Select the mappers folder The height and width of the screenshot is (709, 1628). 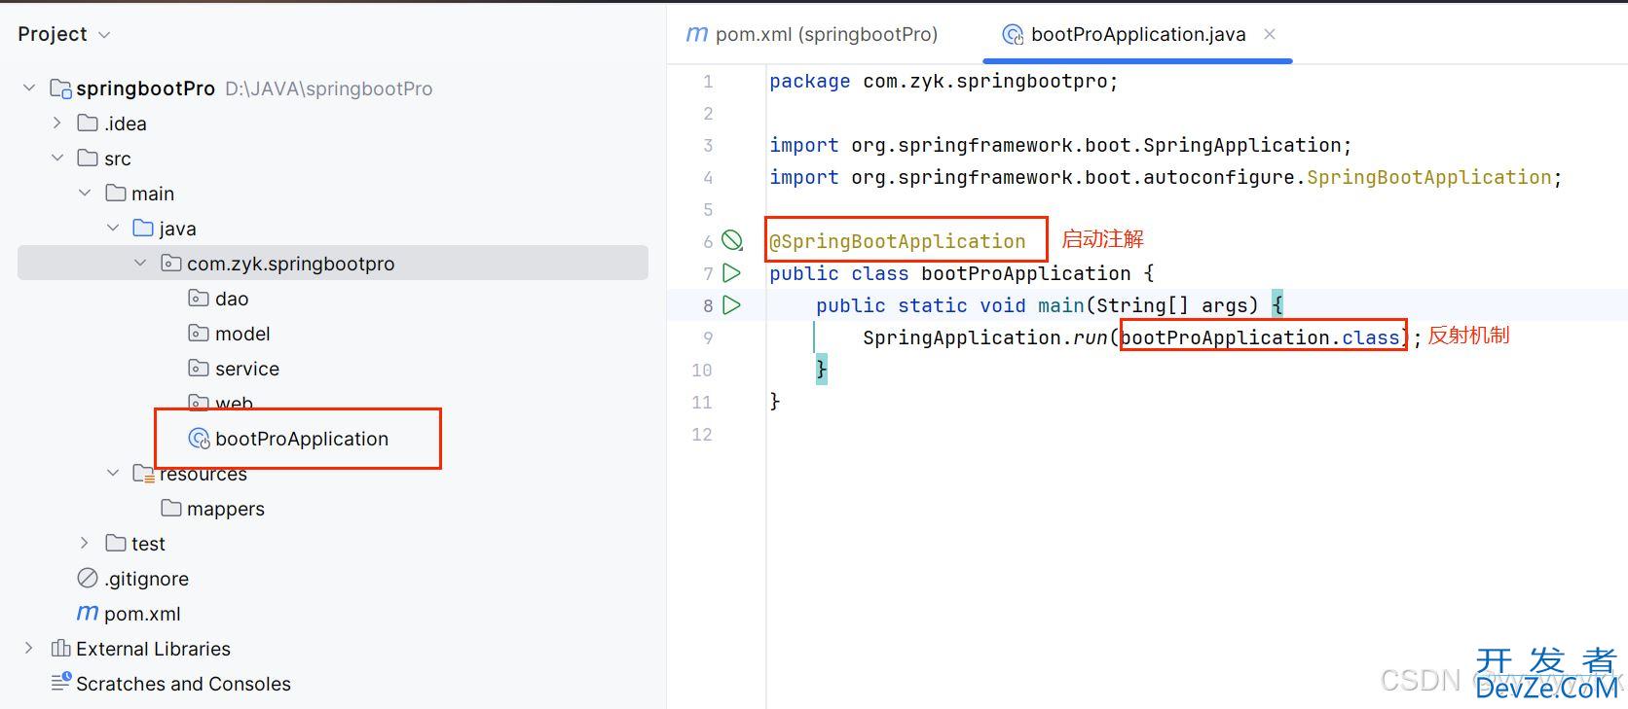coord(226,509)
